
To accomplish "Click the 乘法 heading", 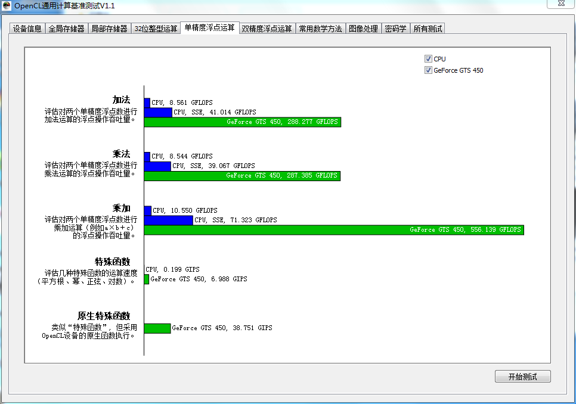I will [x=121, y=154].
